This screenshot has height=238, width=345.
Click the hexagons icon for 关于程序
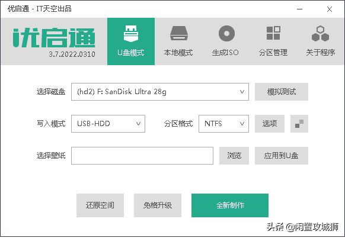point(320,34)
